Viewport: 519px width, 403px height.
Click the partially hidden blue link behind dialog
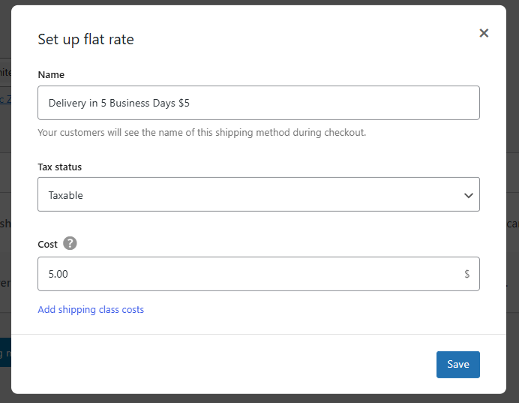click(x=5, y=99)
